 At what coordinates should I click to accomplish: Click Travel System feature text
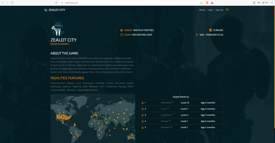pos(58,90)
